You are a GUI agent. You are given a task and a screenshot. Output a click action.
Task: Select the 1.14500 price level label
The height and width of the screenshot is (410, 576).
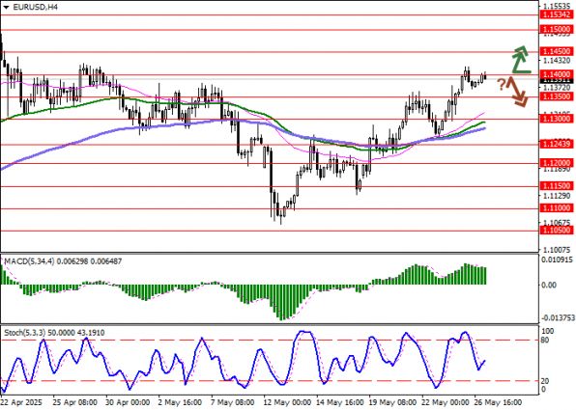[557, 51]
